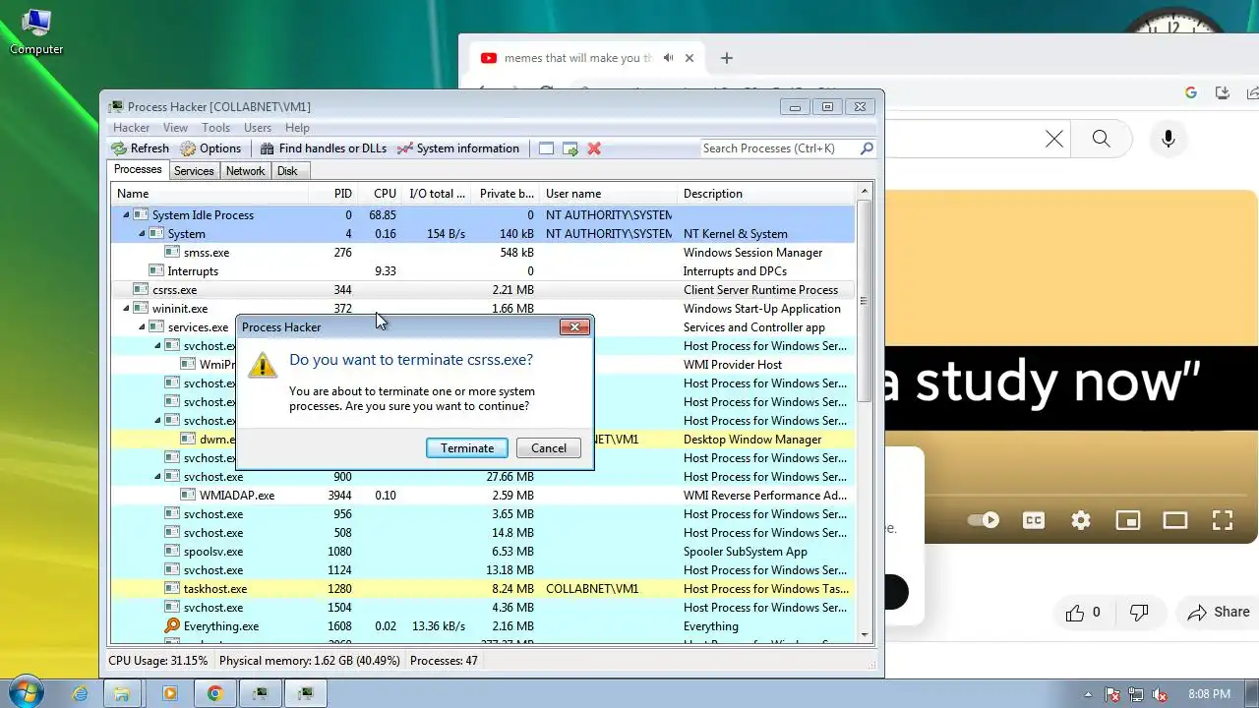Click the Refresh toolbar icon

click(119, 148)
